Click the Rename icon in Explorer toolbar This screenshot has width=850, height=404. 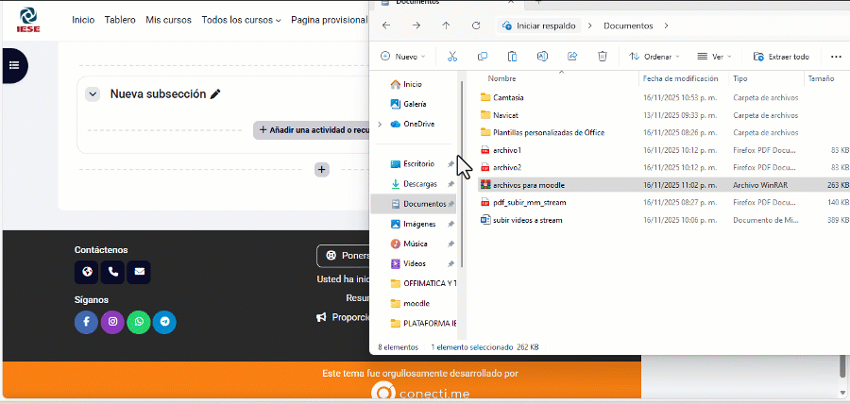(x=543, y=57)
